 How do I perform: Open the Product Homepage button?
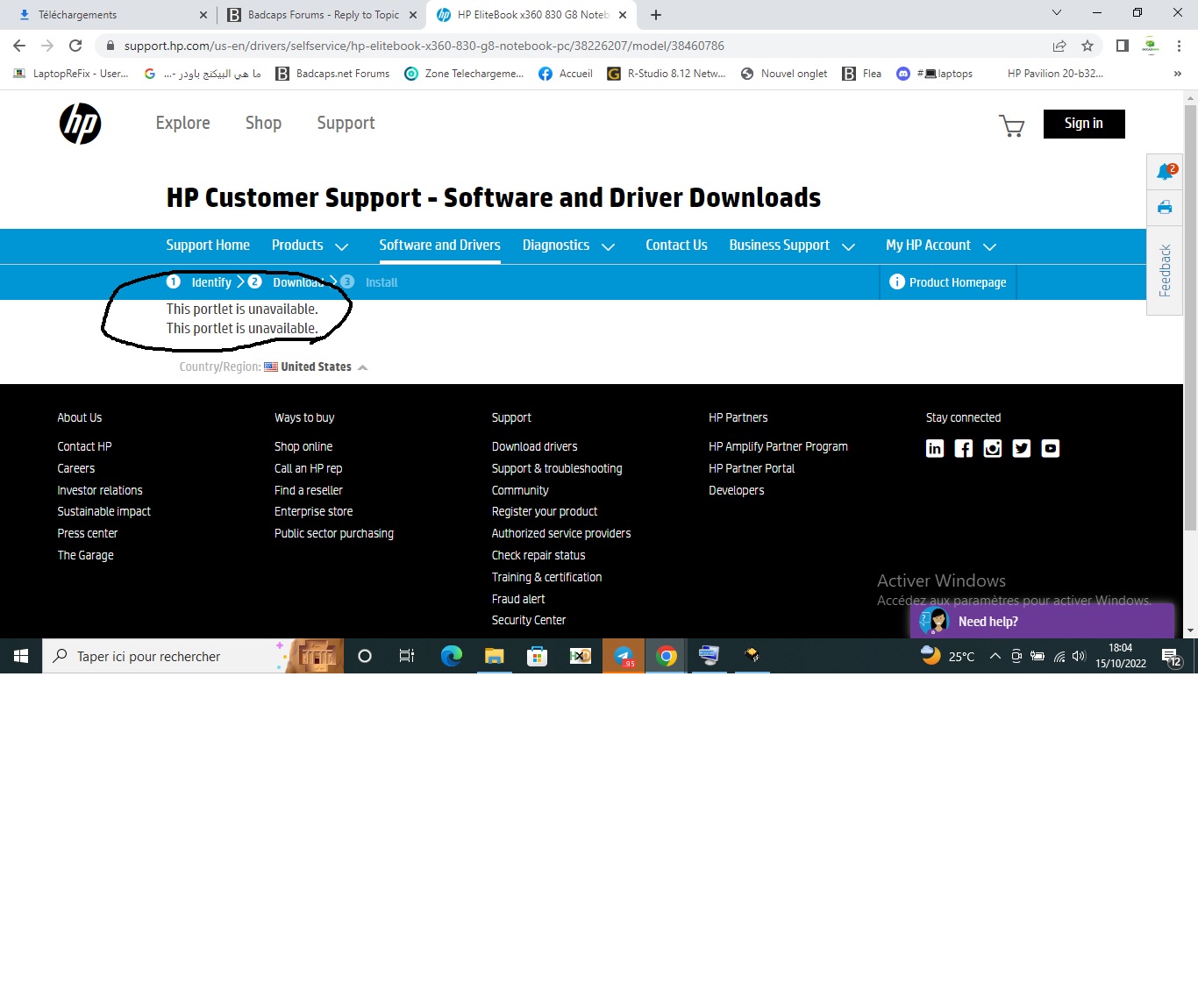(x=948, y=282)
